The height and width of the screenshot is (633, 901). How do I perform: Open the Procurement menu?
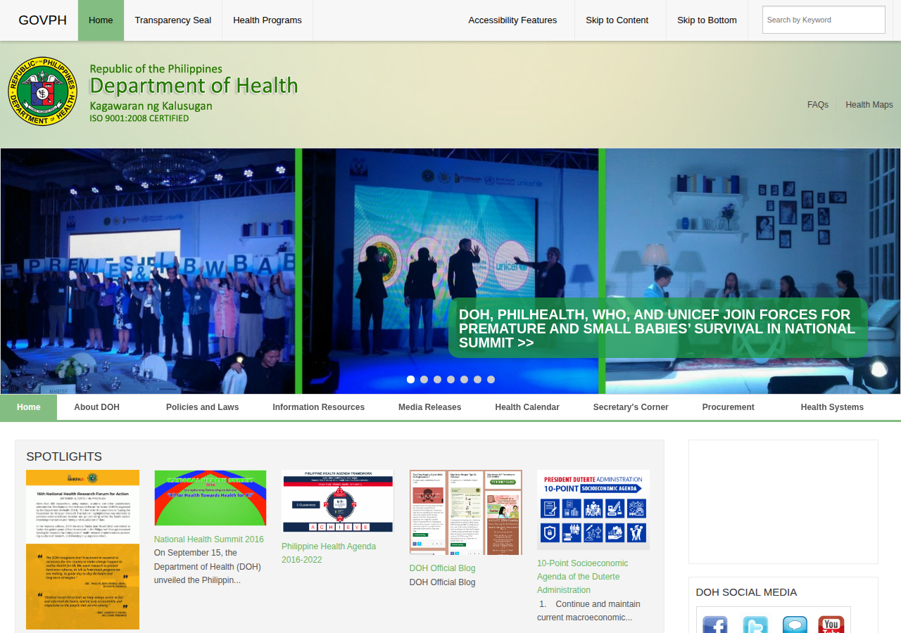point(729,407)
